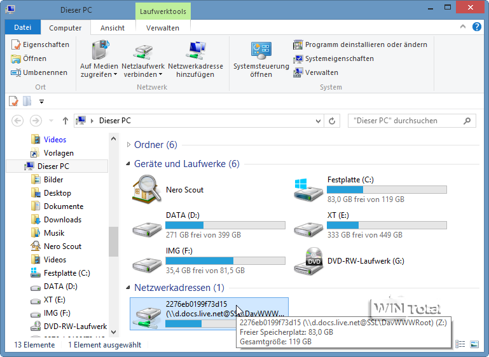Switch to details view icon
This screenshot has height=357, width=489.
pos(460,344)
